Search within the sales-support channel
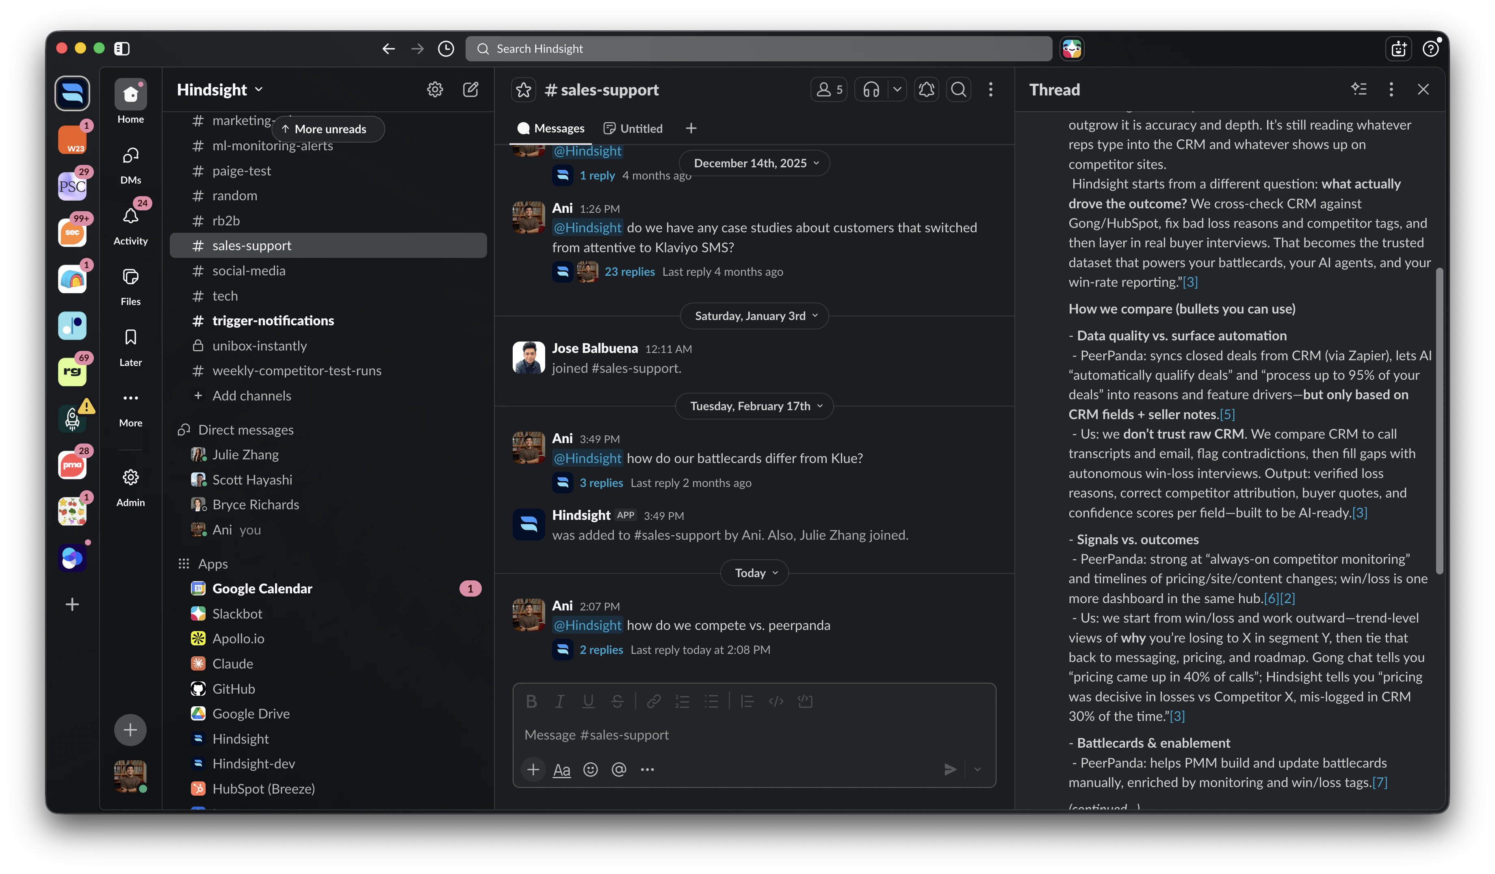 (x=958, y=89)
